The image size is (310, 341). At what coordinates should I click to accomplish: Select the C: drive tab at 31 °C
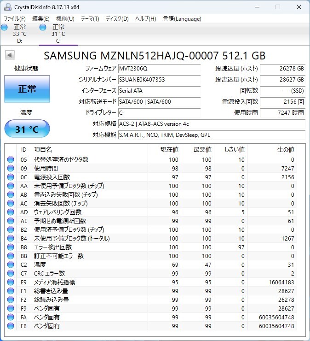(x=58, y=34)
